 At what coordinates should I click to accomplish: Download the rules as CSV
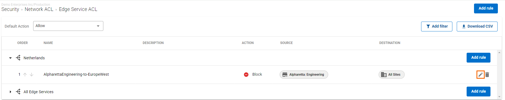tap(477, 27)
